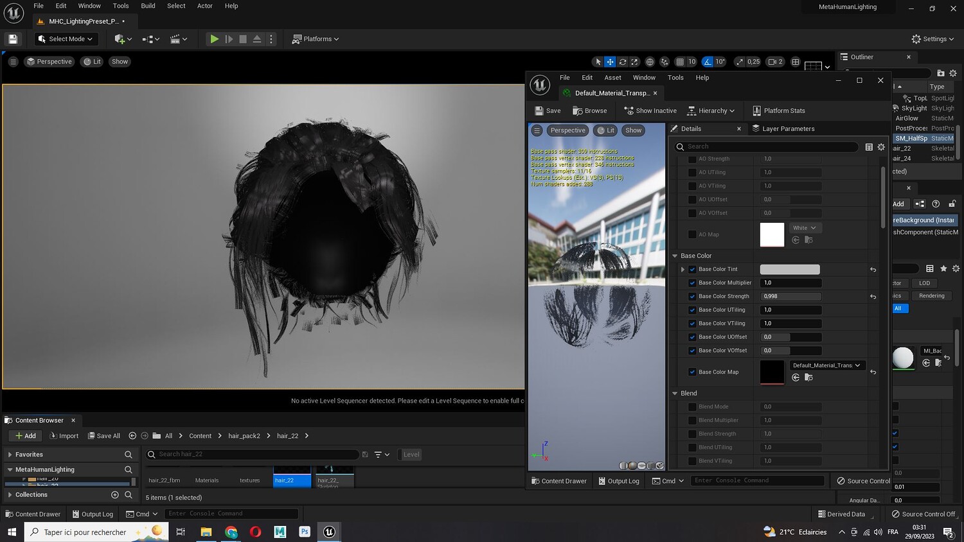The image size is (964, 542).
Task: Open Photoshop from the Windows taskbar
Action: click(305, 532)
